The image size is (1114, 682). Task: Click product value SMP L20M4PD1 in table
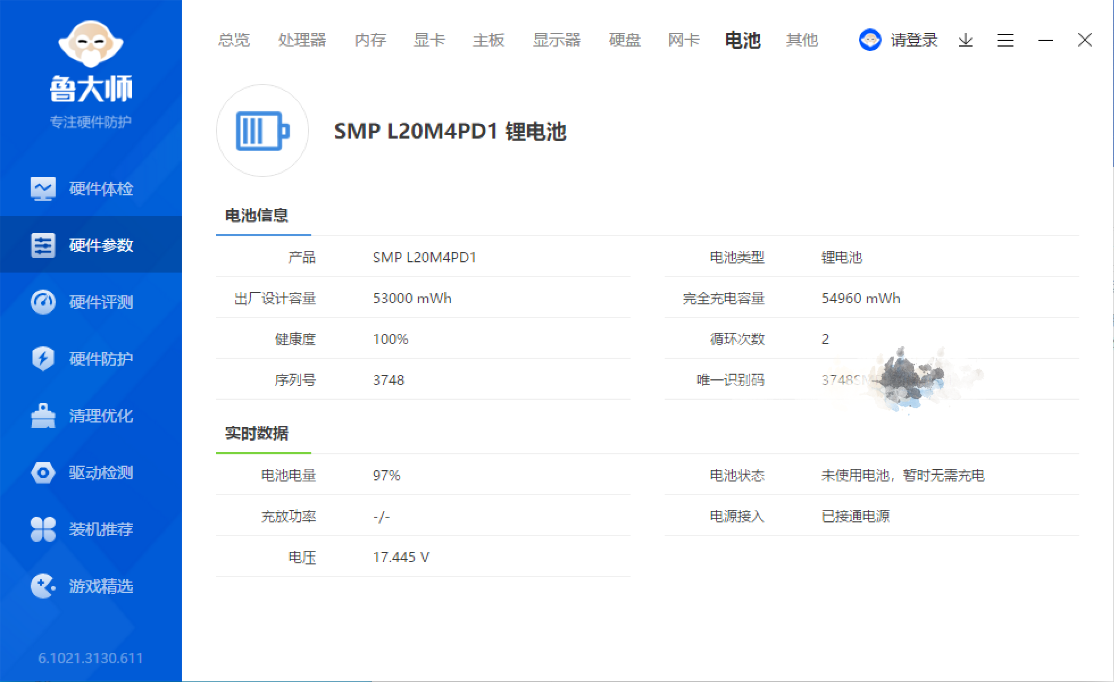(x=424, y=257)
